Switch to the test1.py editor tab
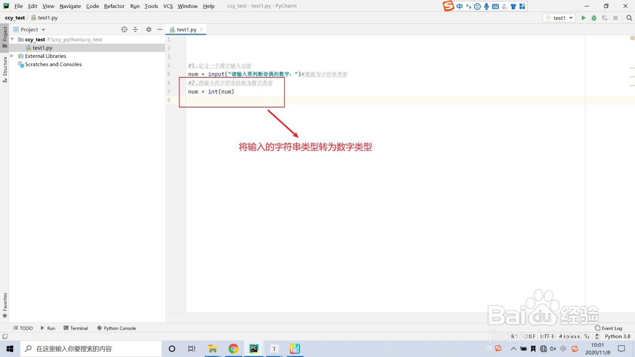 pos(186,29)
